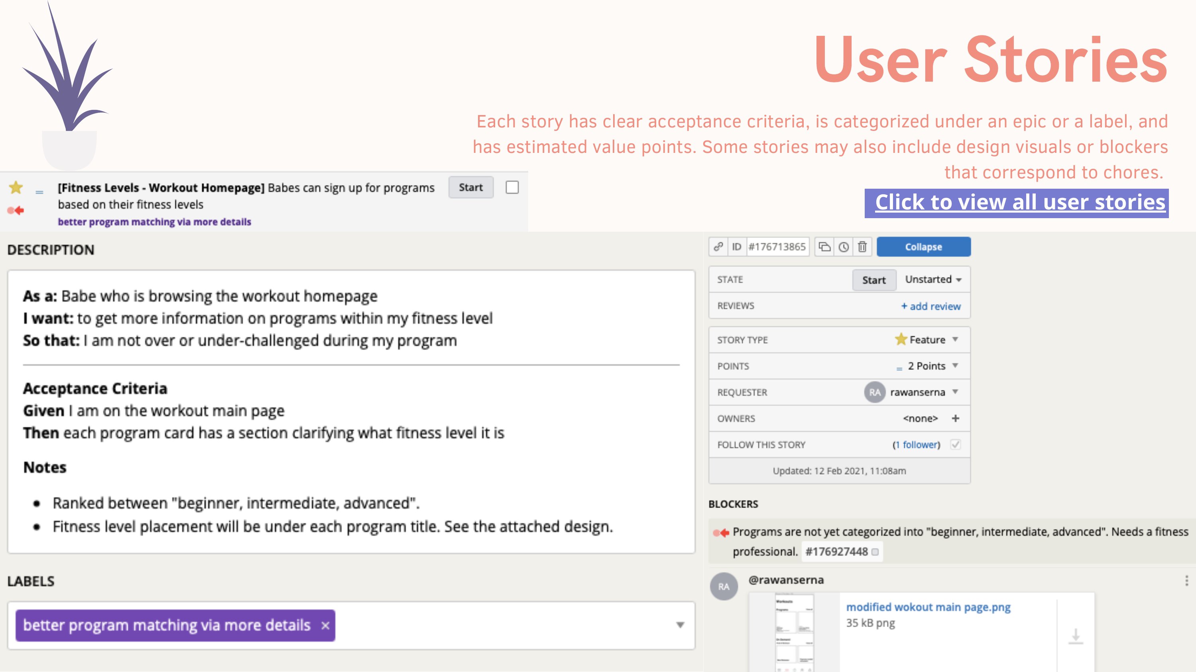Click the 1 follower link
Image resolution: width=1196 pixels, height=672 pixels.
(x=917, y=445)
